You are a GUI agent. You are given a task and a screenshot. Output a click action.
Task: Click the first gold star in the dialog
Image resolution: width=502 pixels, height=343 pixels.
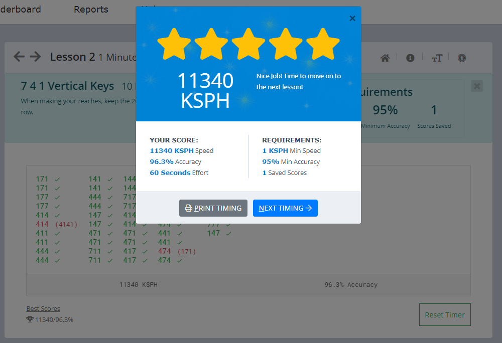(x=174, y=43)
